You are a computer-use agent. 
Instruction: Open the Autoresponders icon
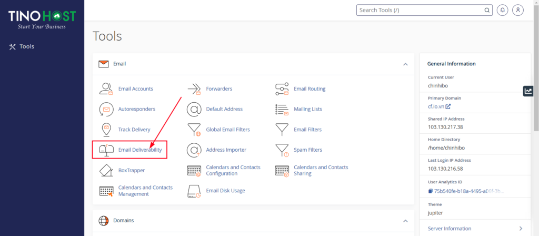pos(106,109)
